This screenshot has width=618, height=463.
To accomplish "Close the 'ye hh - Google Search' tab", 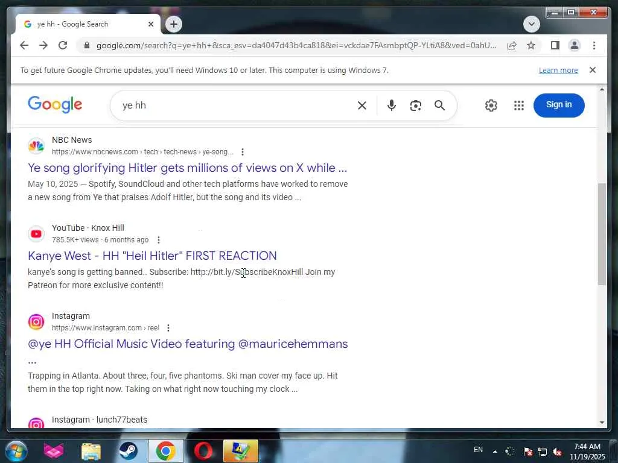I will pos(150,24).
